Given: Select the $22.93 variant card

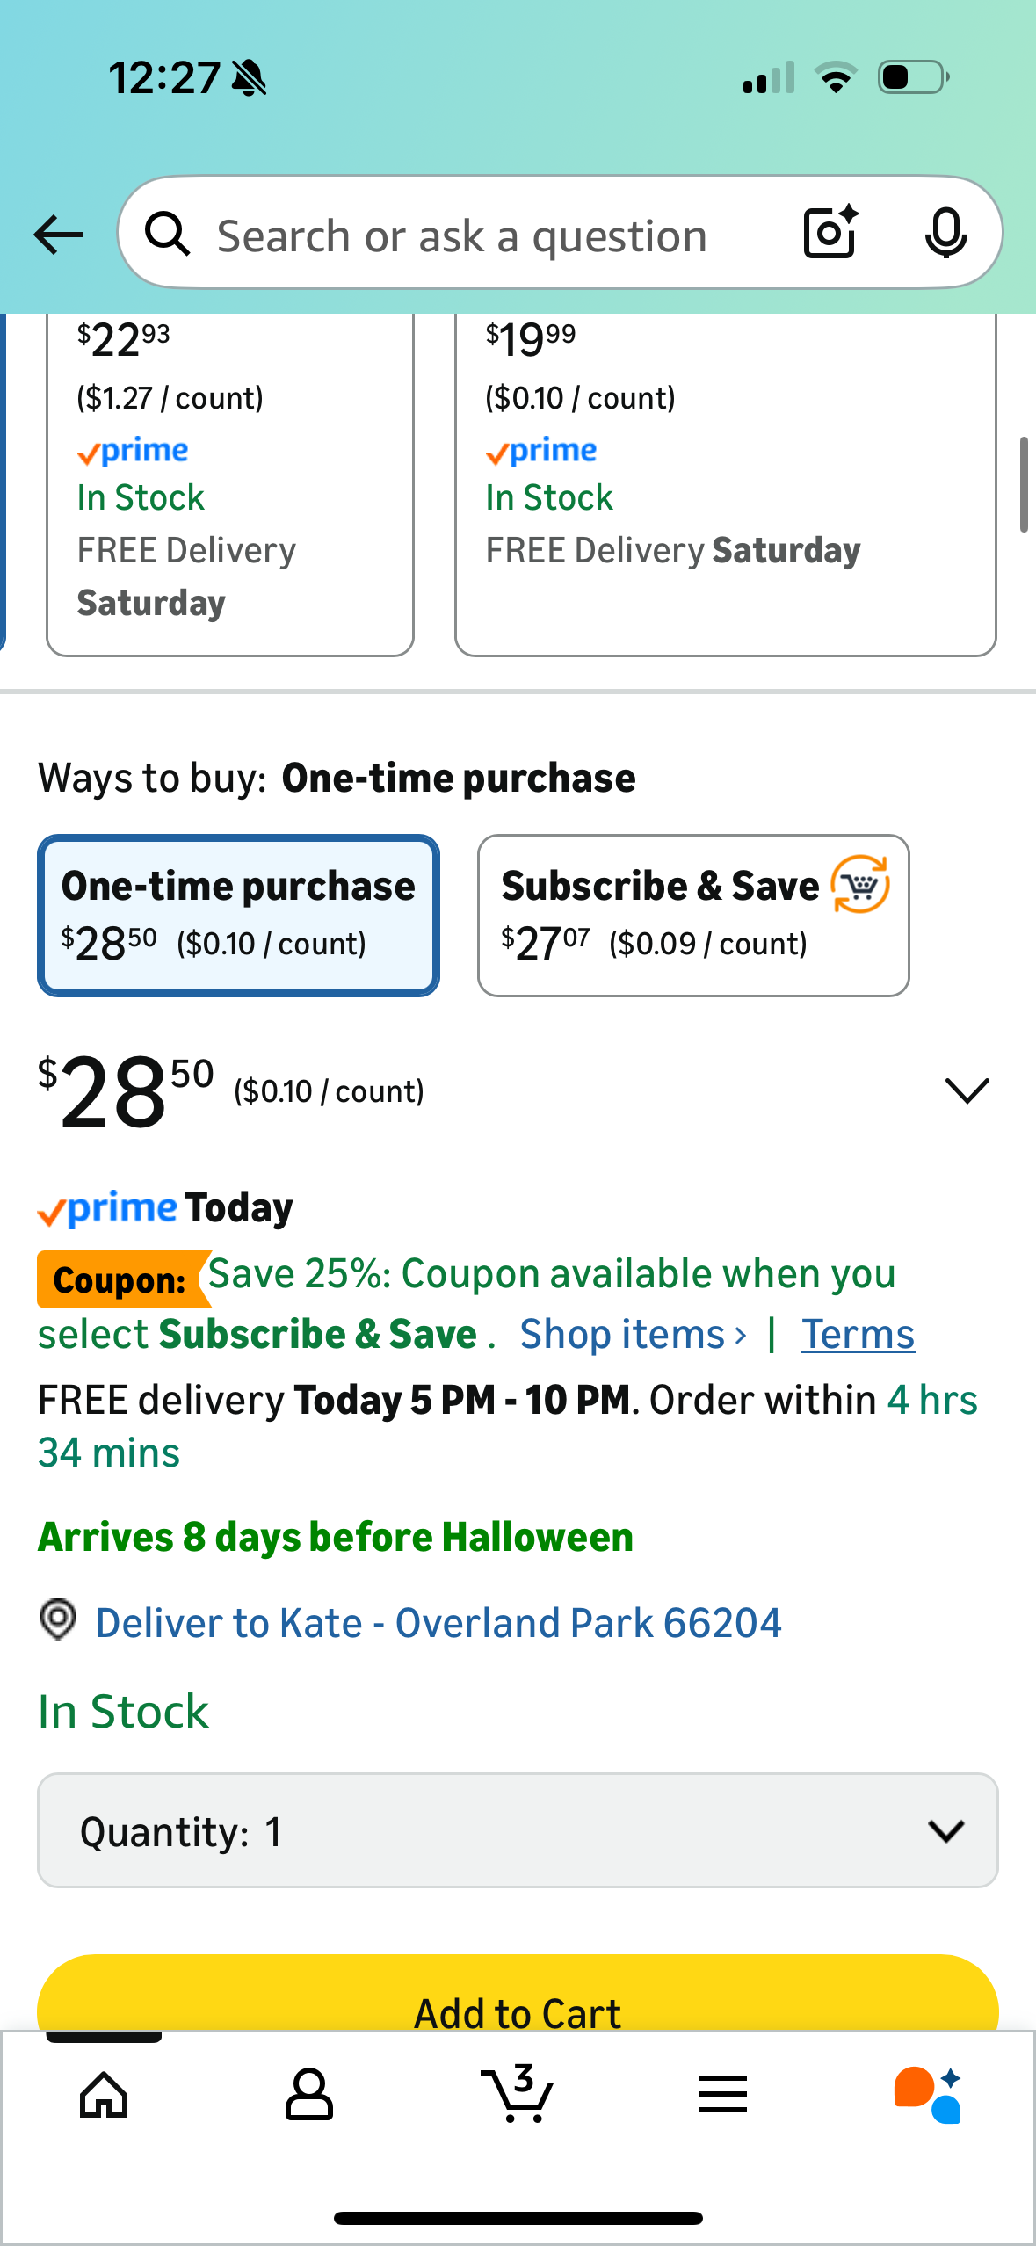Looking at the screenshot, I should coord(230,483).
